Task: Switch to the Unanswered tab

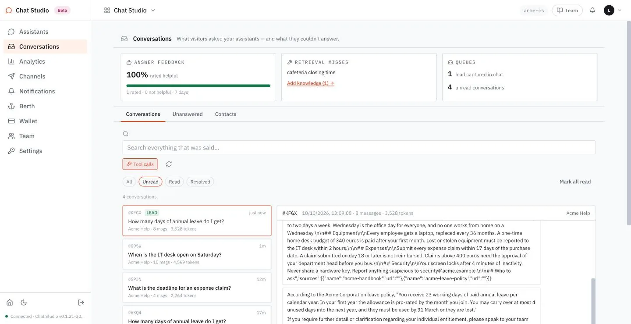Action: (188, 114)
